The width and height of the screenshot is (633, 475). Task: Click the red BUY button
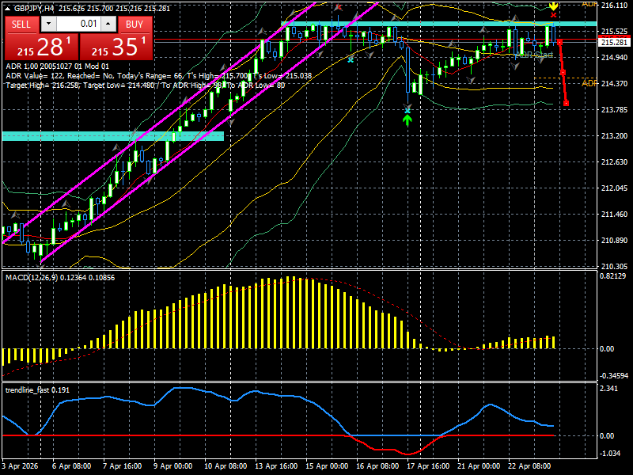point(135,25)
